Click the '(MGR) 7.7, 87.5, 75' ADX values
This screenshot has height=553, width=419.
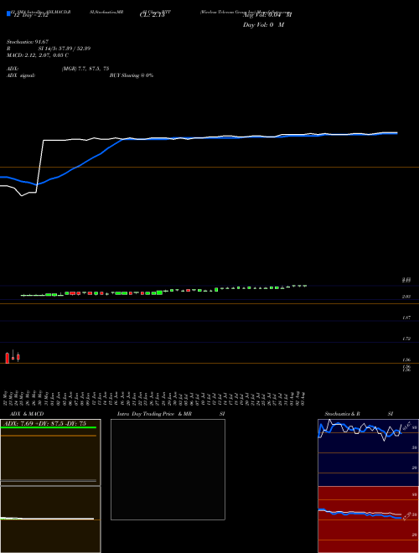pos(85,69)
